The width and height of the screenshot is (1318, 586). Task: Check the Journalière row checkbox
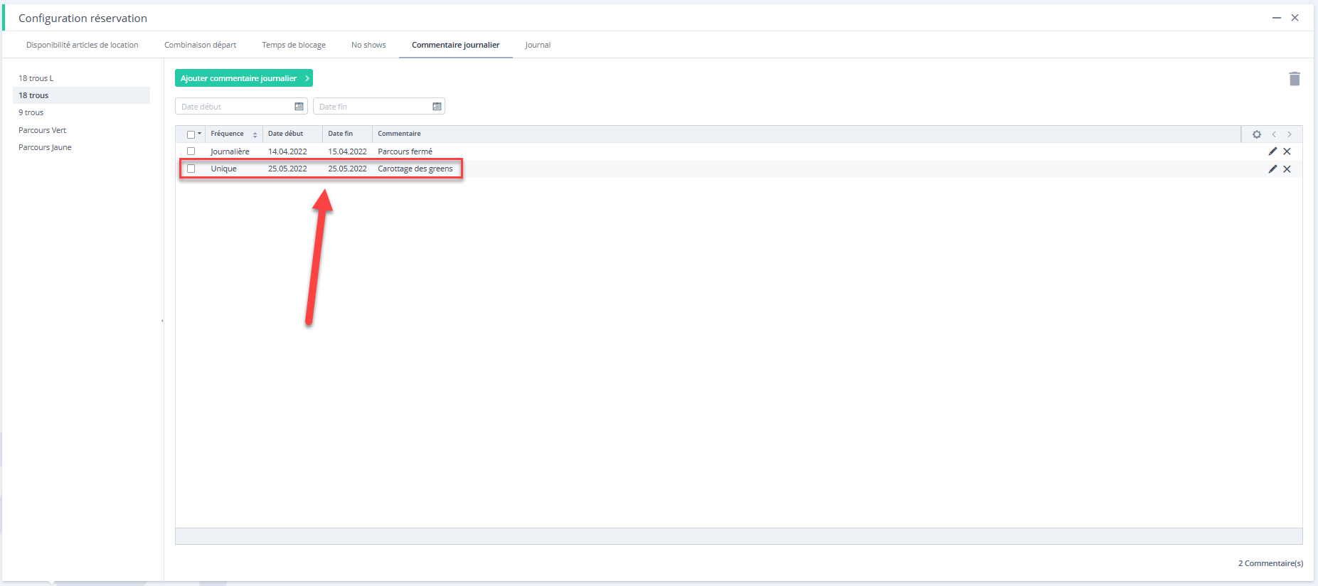point(191,151)
